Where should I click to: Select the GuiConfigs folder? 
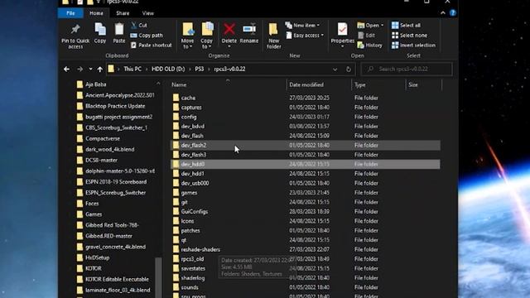click(x=195, y=212)
